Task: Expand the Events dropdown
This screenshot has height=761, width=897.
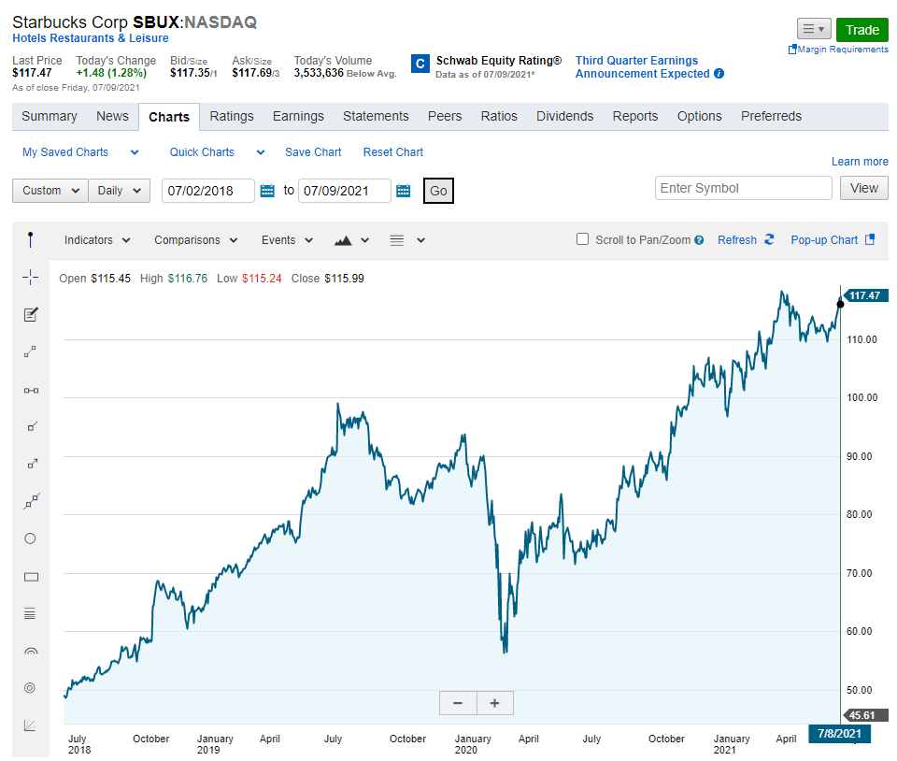Action: [287, 240]
